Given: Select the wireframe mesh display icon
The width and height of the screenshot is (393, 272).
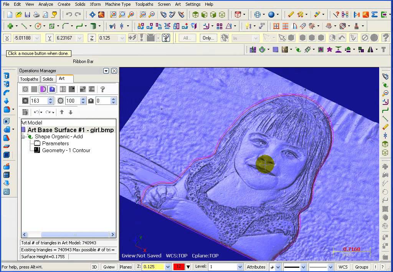Looking at the screenshot, I should 35,89.
